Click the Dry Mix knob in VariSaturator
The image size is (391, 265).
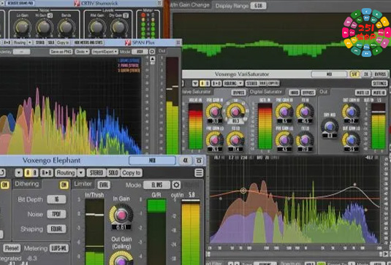(330, 126)
